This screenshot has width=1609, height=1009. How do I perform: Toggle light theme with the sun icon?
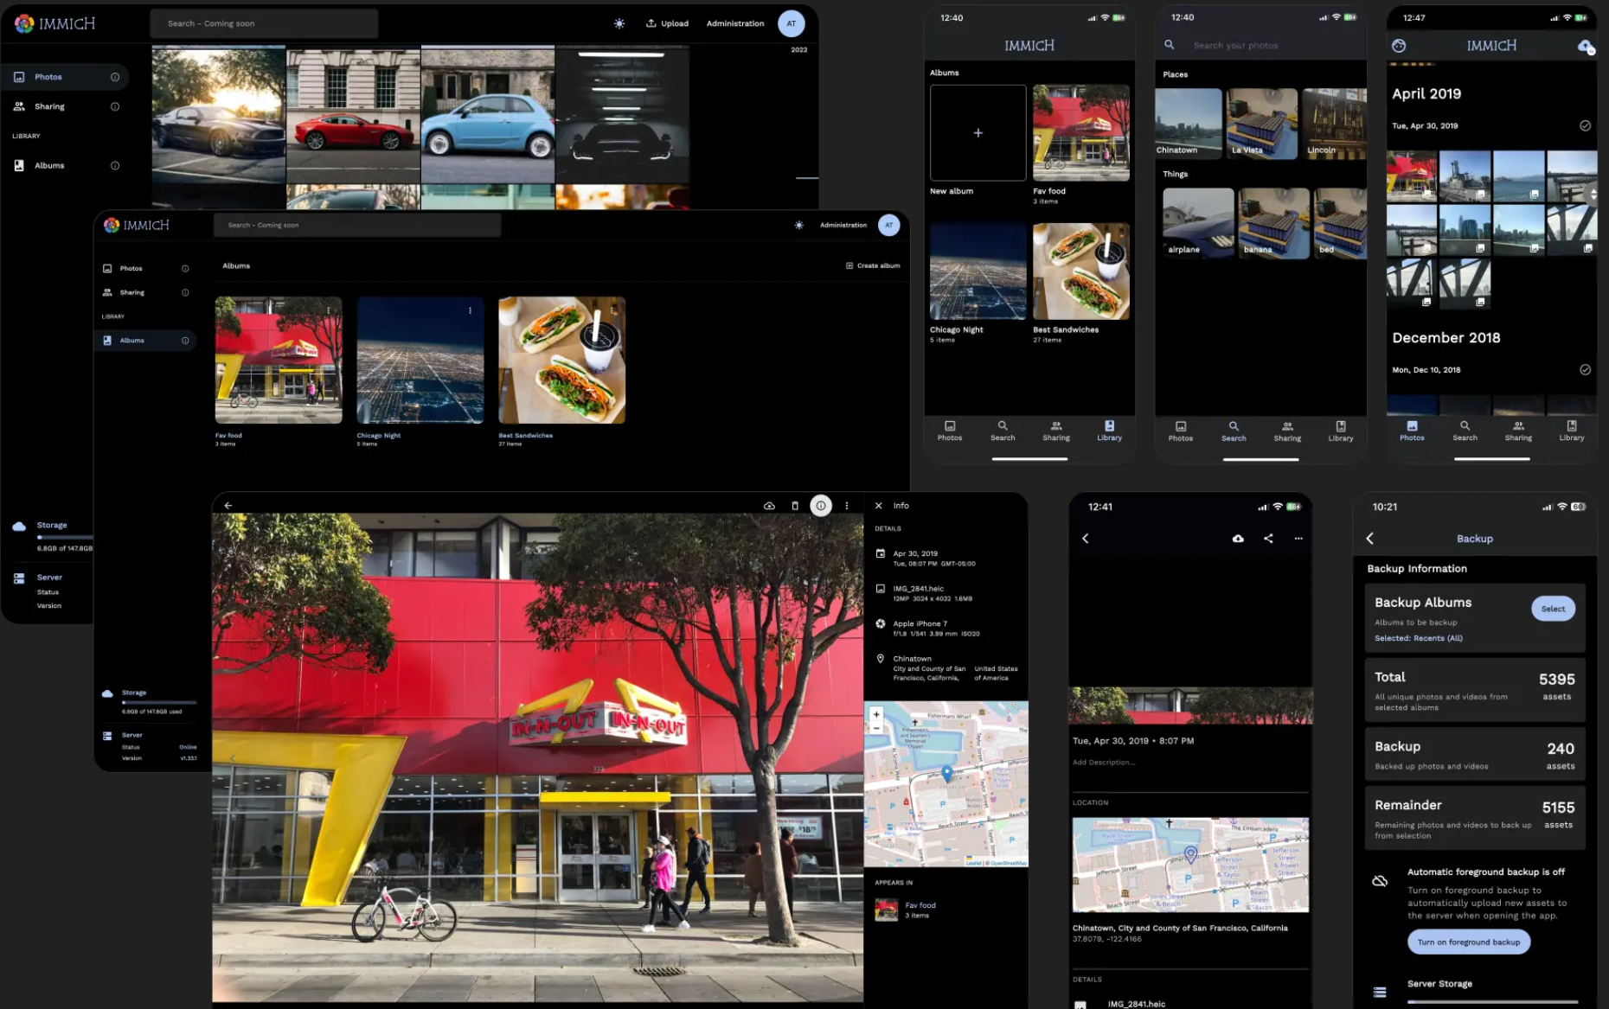click(619, 23)
